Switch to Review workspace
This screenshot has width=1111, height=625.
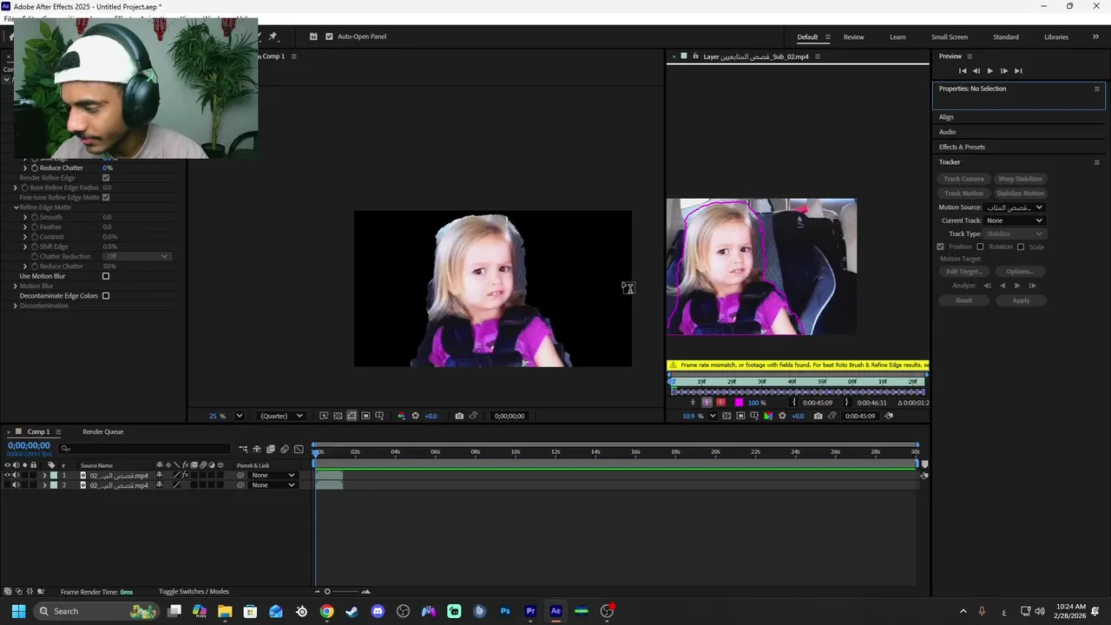853,36
